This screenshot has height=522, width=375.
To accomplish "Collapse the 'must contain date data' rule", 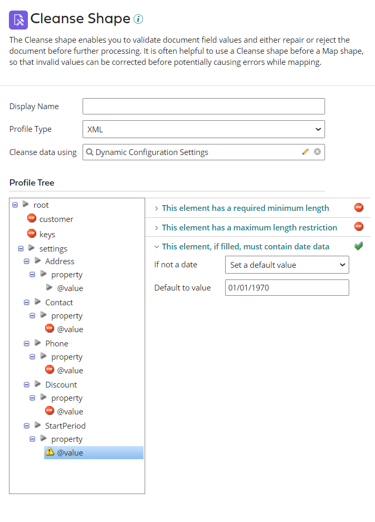I will (156, 245).
